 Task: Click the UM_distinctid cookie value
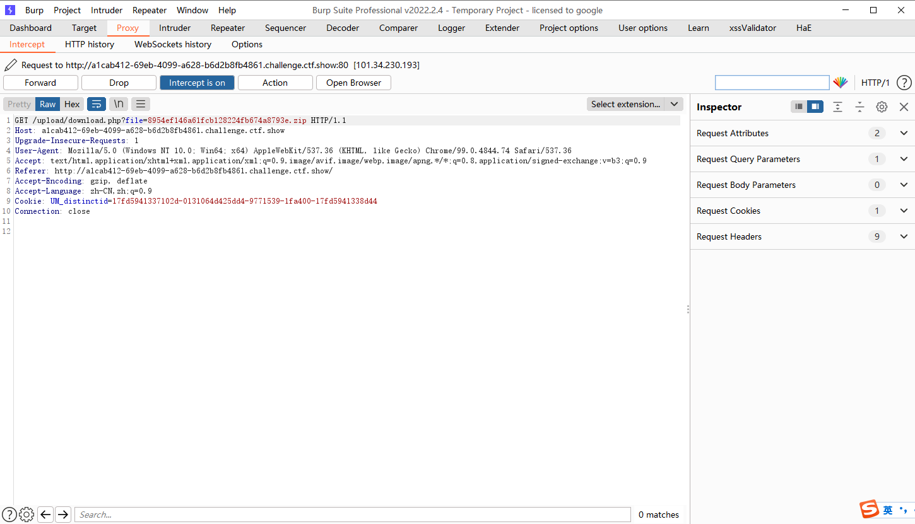coord(245,201)
